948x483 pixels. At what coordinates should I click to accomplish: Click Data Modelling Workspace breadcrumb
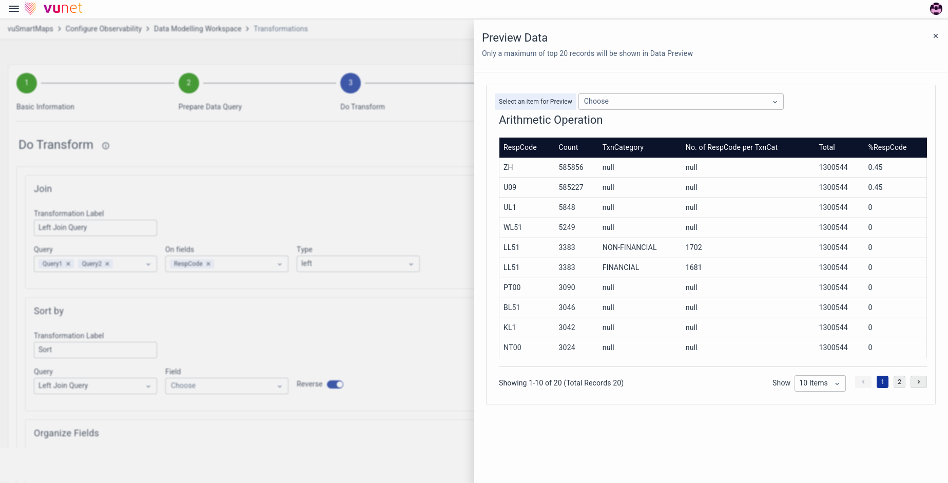[x=197, y=29]
